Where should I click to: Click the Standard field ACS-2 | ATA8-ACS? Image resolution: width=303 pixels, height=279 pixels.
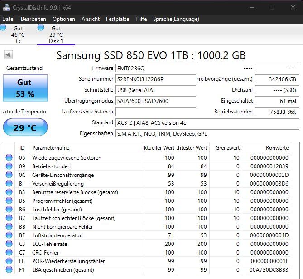tap(207, 123)
